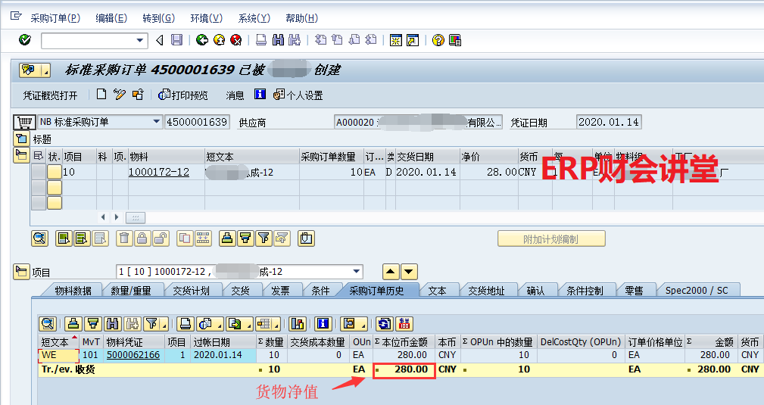Select the second empty row selector
The width and height of the screenshot is (764, 405).
point(38,203)
